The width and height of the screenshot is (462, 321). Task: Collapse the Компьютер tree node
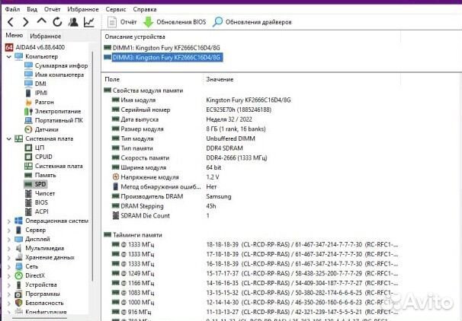pos(9,56)
